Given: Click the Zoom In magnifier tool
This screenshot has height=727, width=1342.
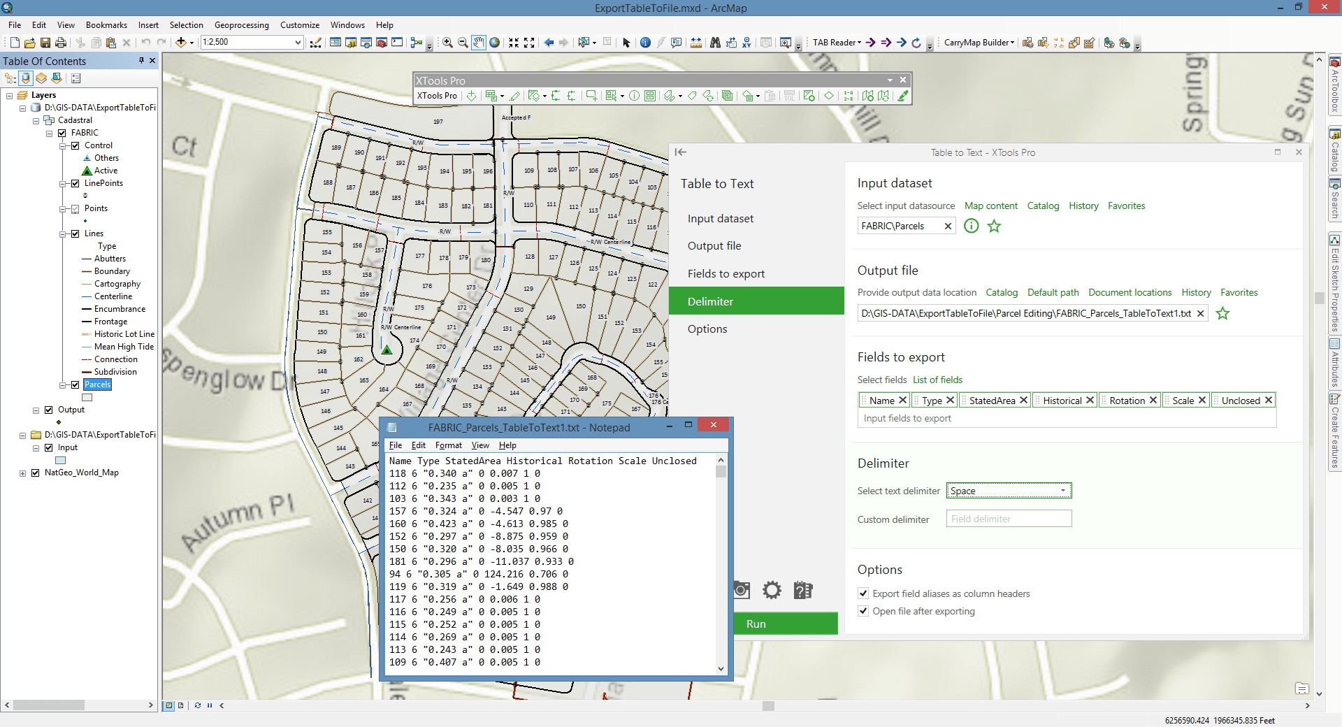Looking at the screenshot, I should (x=447, y=43).
